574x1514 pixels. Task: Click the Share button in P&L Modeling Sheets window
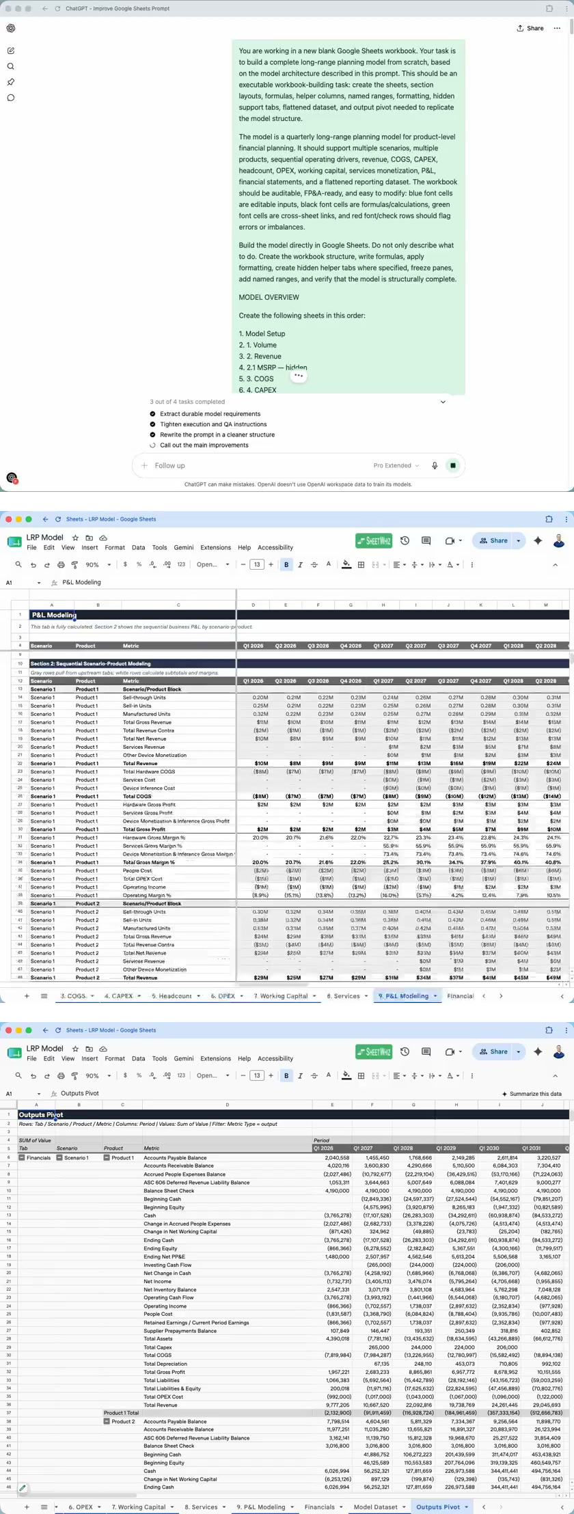[x=493, y=540]
